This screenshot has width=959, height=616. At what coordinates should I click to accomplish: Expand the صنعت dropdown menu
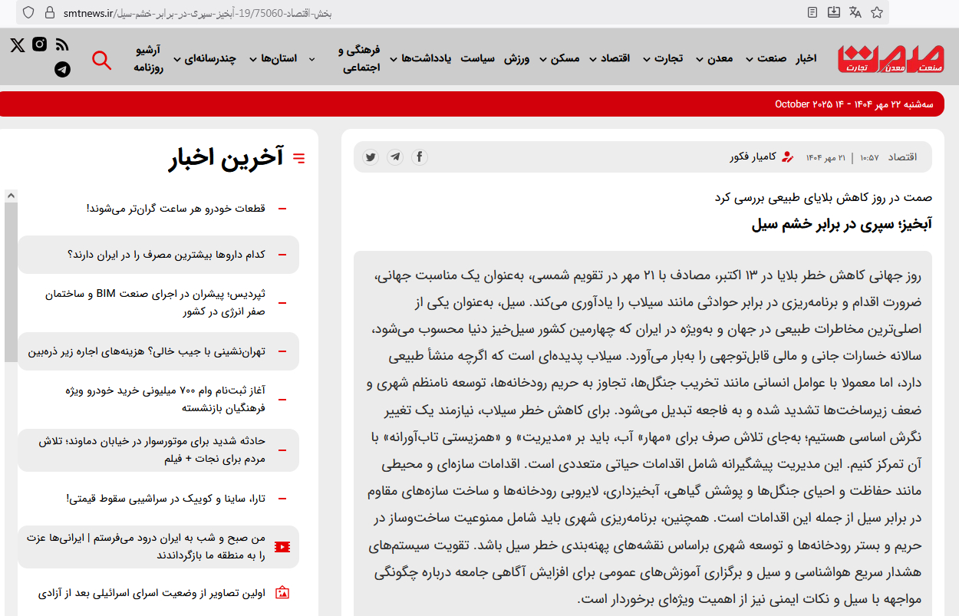[766, 58]
